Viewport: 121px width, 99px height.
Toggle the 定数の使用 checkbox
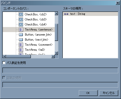coord(4,78)
